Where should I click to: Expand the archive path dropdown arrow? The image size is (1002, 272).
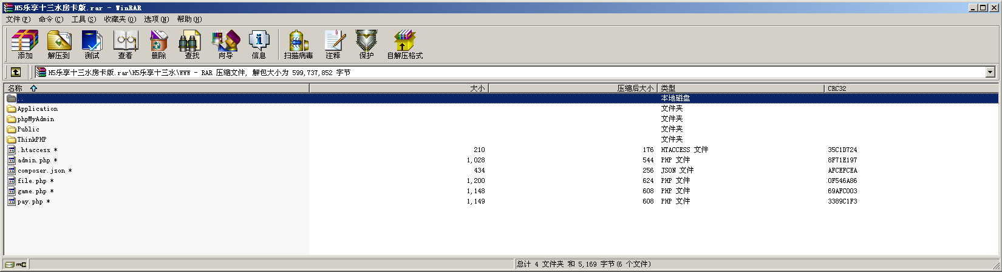tap(990, 72)
